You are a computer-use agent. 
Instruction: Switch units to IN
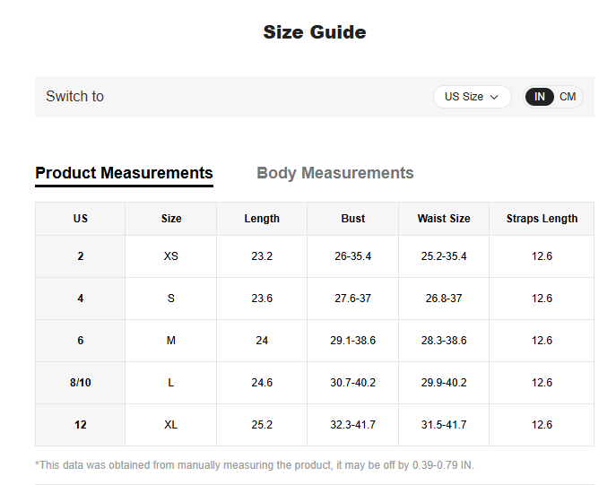(540, 97)
